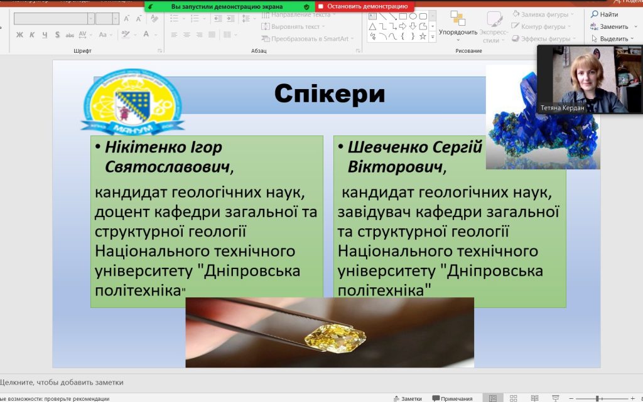Select the arrow line shape

click(392, 16)
